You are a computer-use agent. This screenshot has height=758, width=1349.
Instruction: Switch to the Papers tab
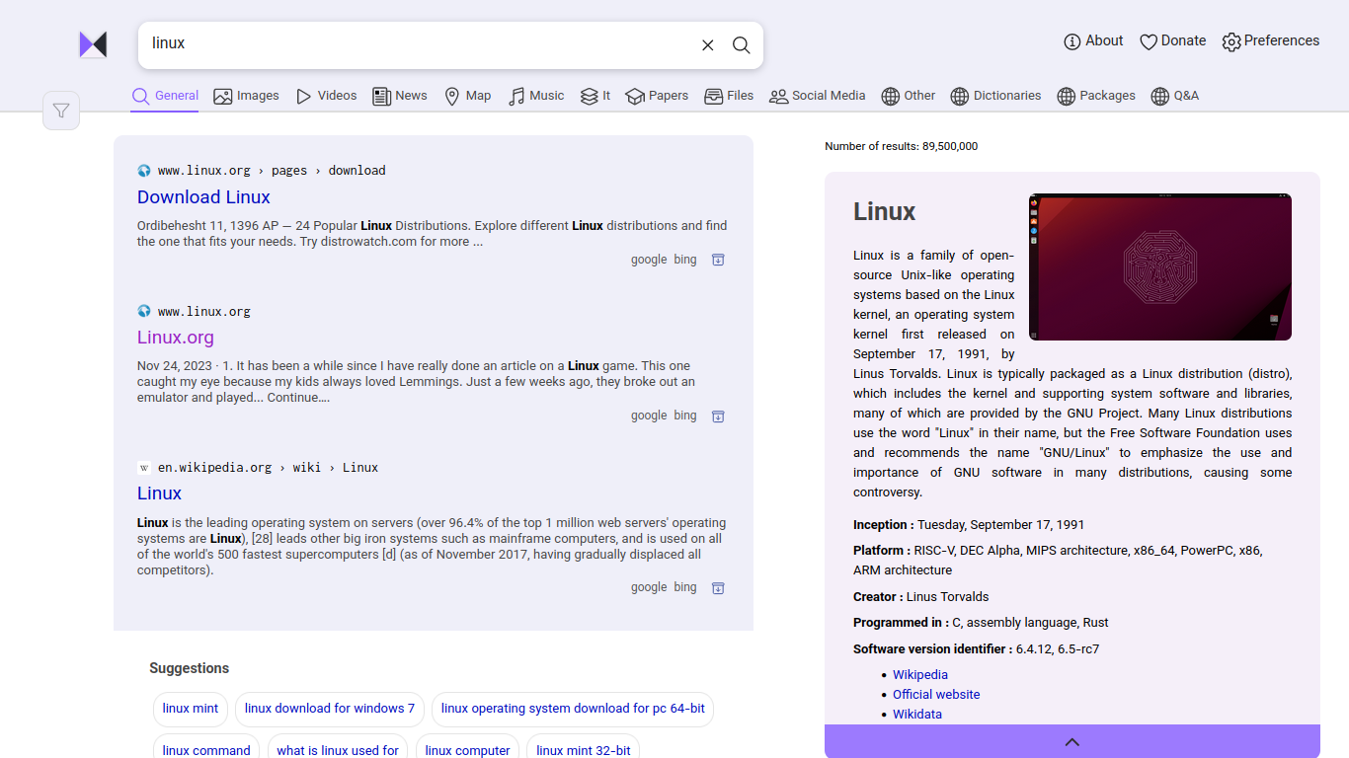click(x=657, y=96)
